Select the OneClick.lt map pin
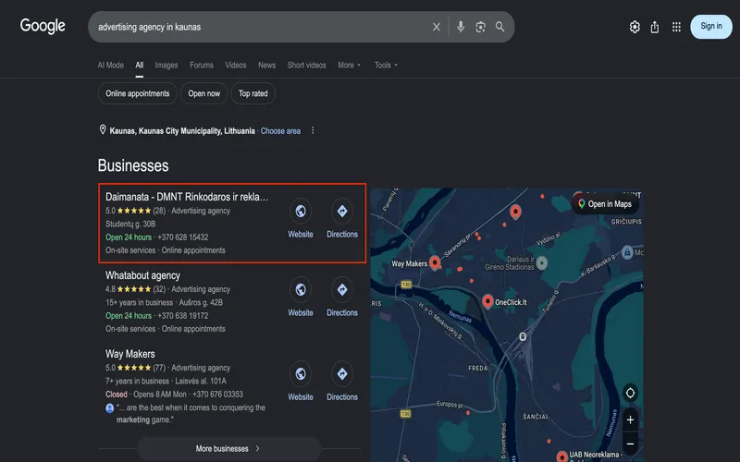 pyautogui.click(x=487, y=301)
